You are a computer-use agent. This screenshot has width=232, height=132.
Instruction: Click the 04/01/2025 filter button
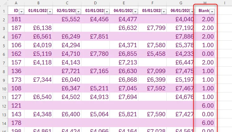point(135,12)
